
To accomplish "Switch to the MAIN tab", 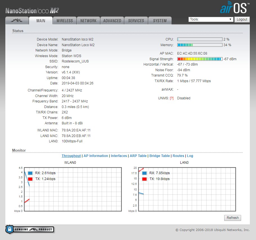I will coord(41,21).
